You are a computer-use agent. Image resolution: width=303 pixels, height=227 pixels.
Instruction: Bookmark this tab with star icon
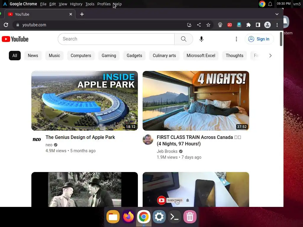208,25
